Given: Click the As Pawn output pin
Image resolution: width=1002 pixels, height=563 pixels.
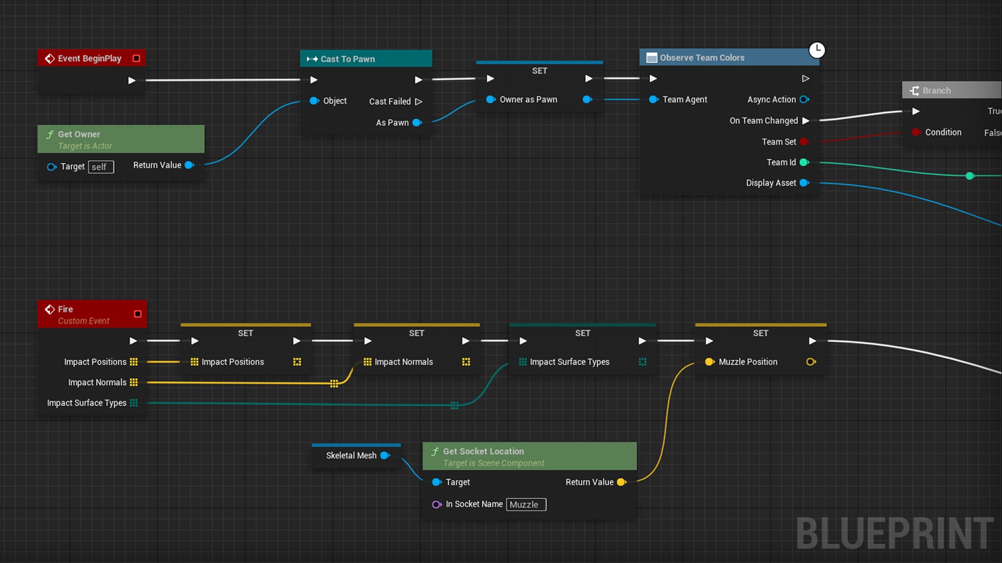Looking at the screenshot, I should [x=416, y=123].
